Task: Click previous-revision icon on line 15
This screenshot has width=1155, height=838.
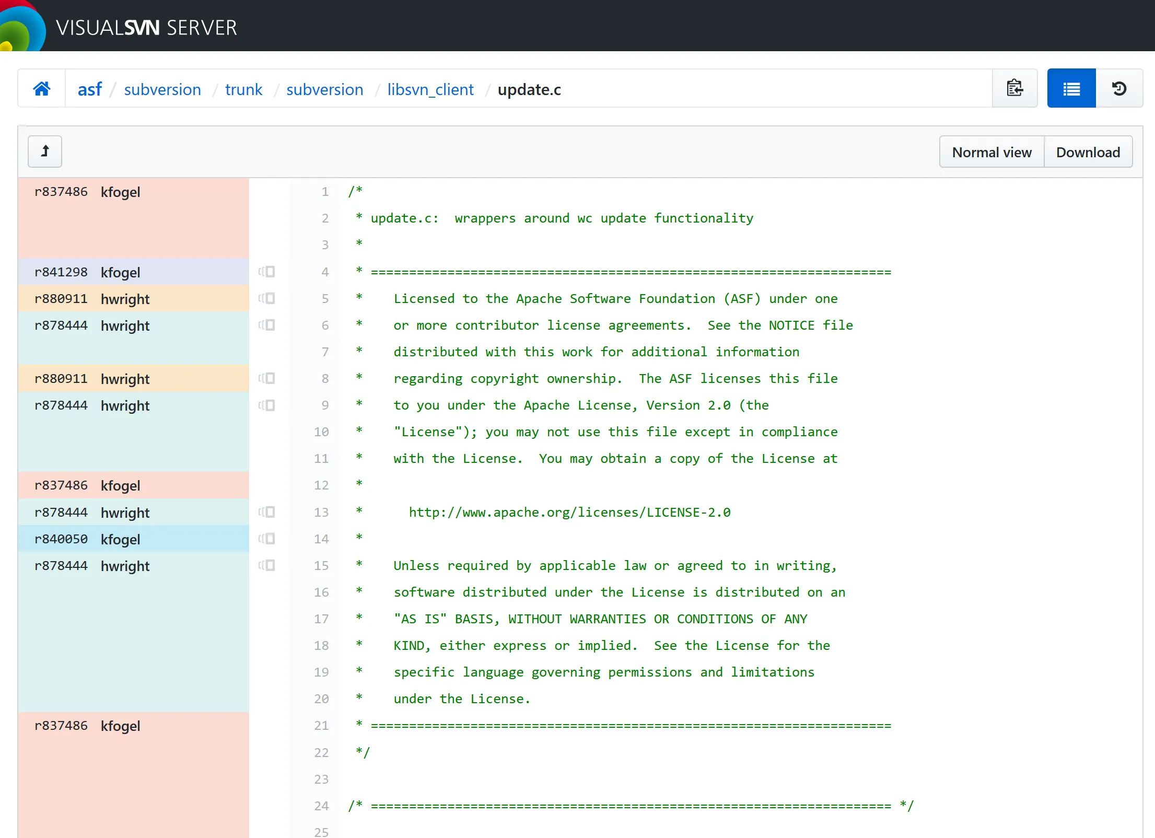Action: pos(267,565)
